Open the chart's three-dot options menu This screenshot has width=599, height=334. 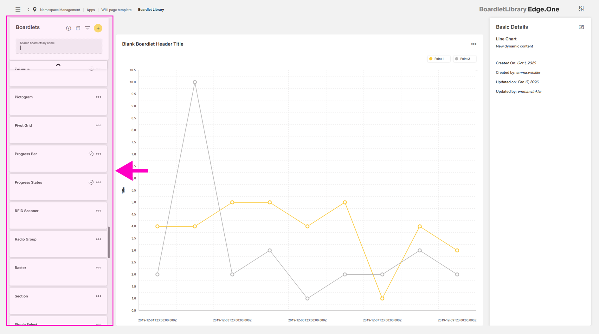tap(473, 44)
